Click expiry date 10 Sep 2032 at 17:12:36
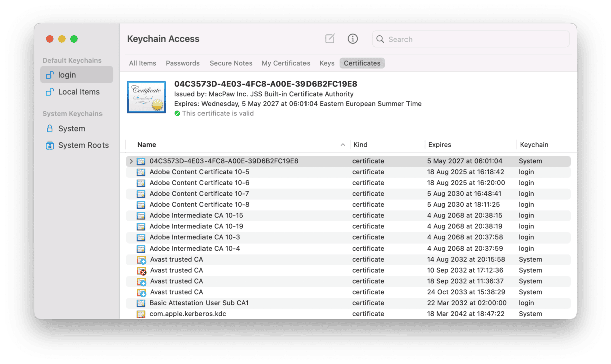 point(465,270)
